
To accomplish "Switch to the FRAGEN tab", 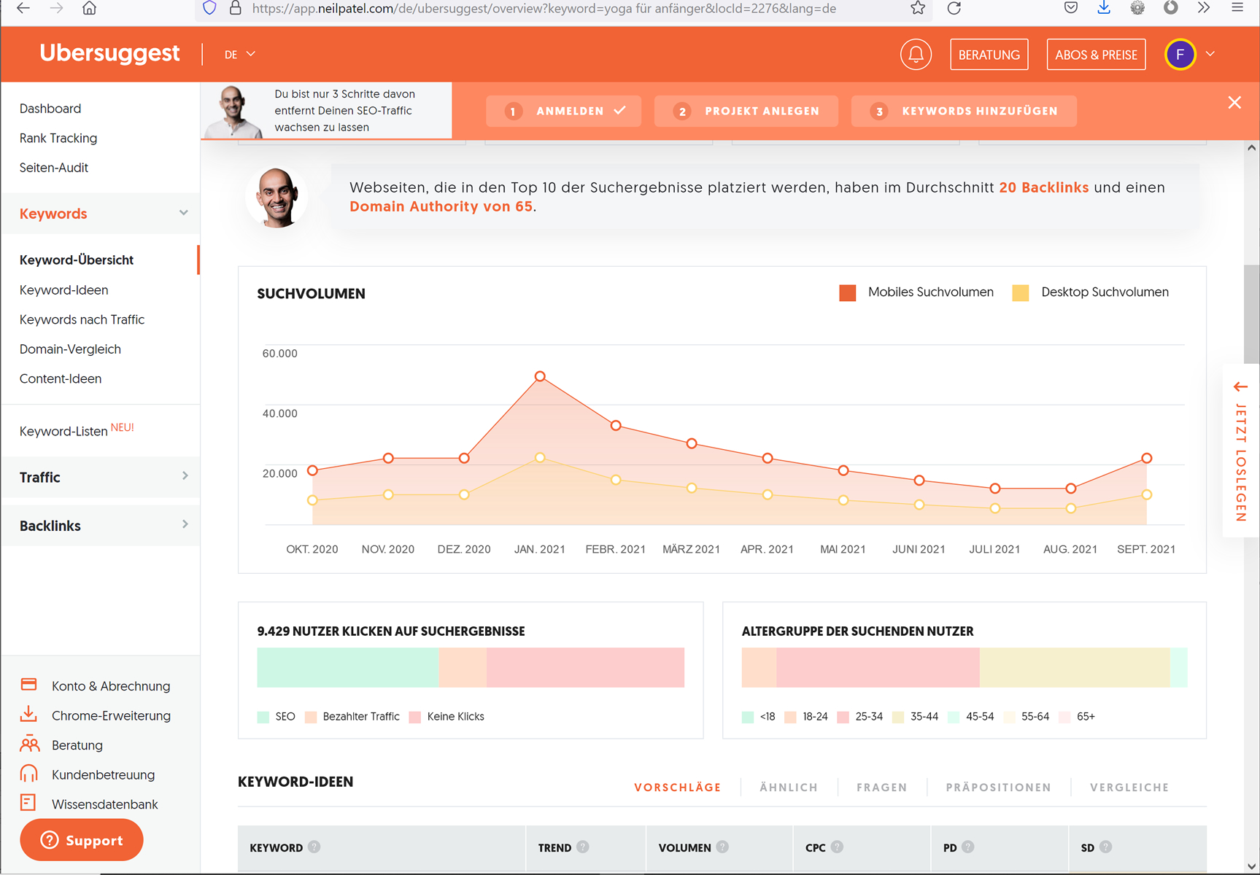I will tap(881, 787).
